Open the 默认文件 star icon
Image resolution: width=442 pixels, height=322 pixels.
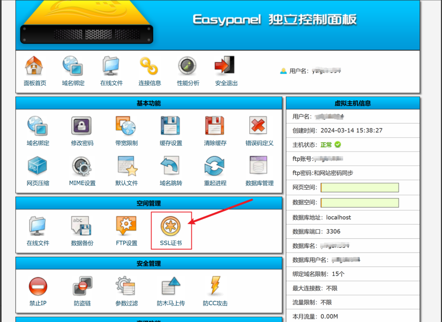[x=128, y=166]
